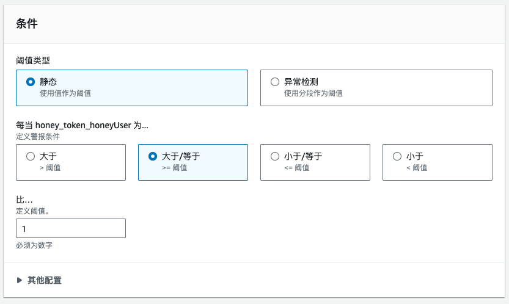Click the 条件 panel heading
The image size is (509, 304).
point(27,24)
